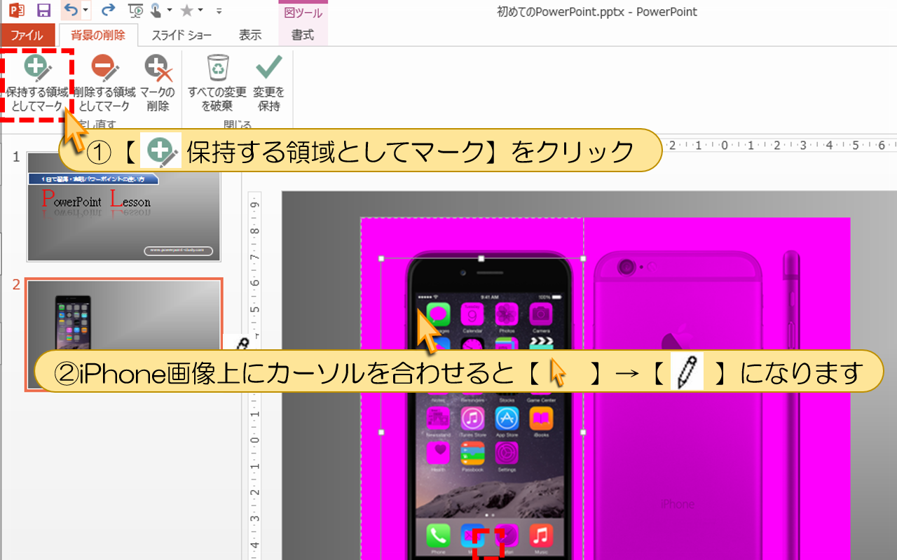Click the App Store icon on iPhone screen
Screen dimensions: 897x560
(x=507, y=419)
